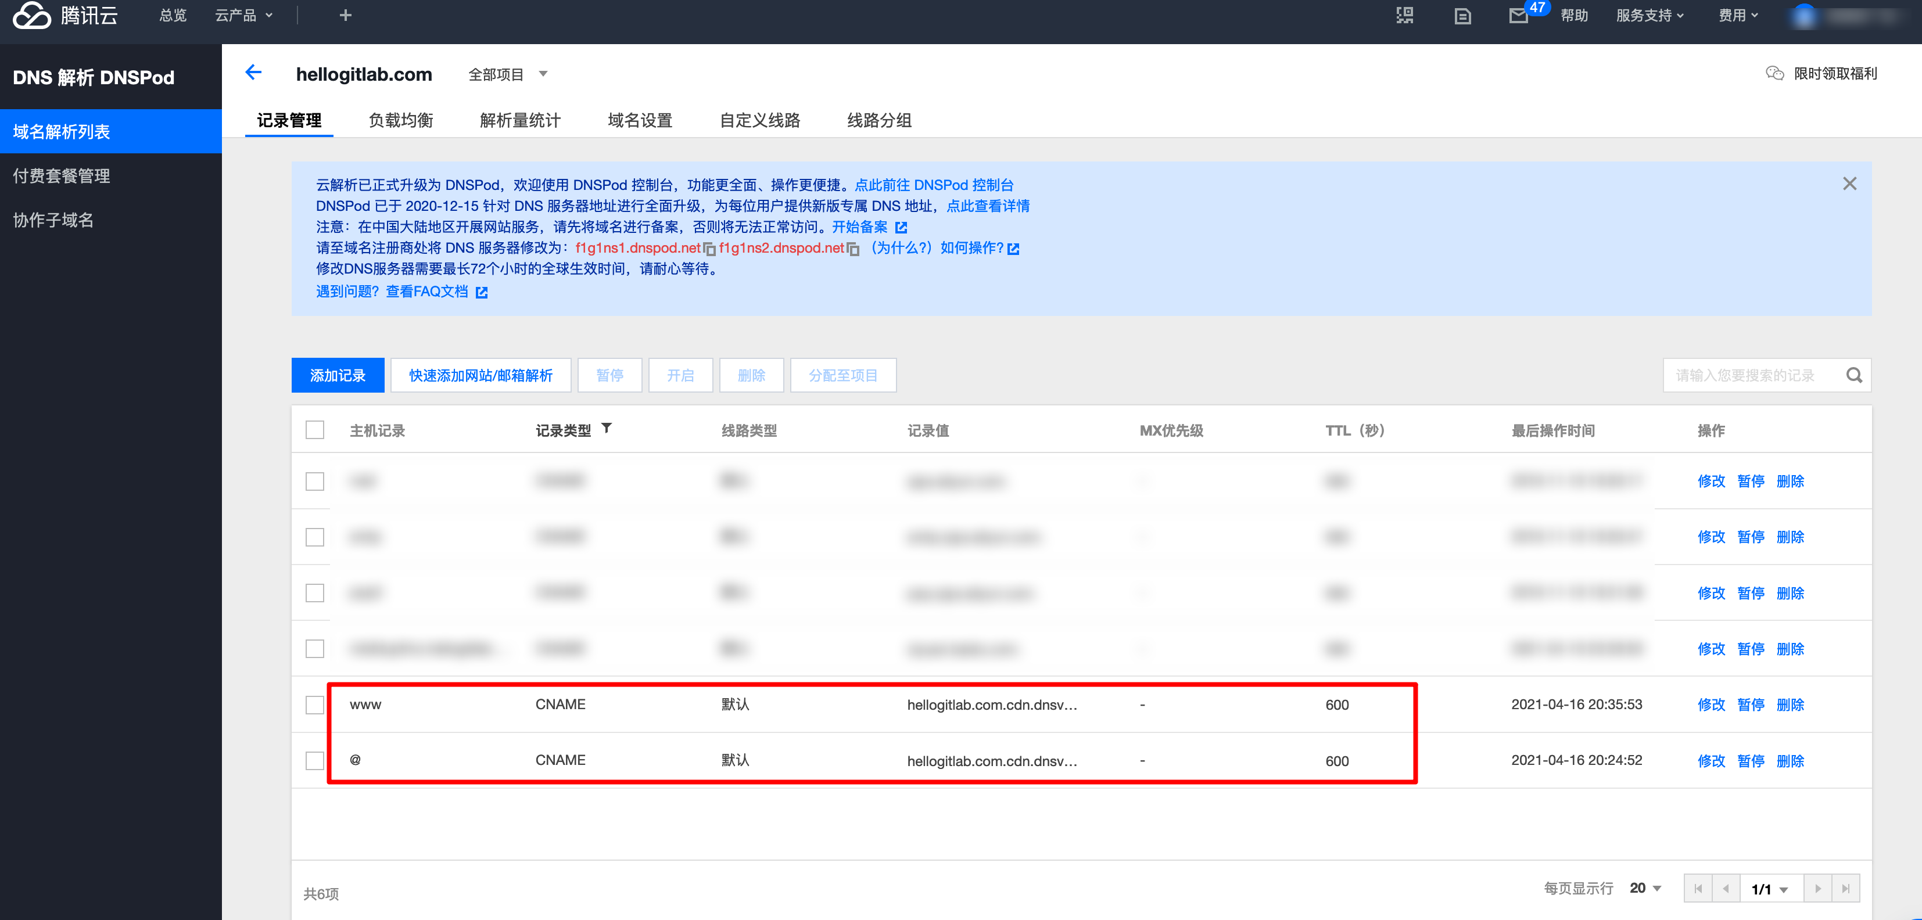This screenshot has width=1922, height=920.
Task: Jump to first page arrow
Action: pyautogui.click(x=1698, y=889)
